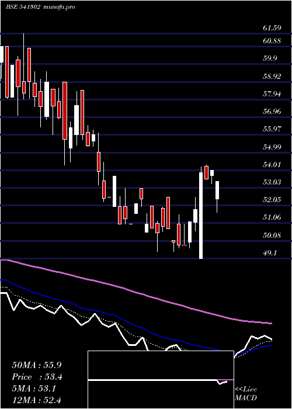Click the 50.08 price level label

[x=272, y=235]
